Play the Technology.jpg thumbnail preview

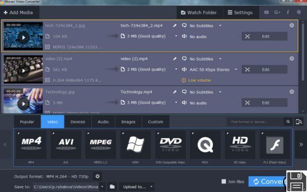[24, 104]
